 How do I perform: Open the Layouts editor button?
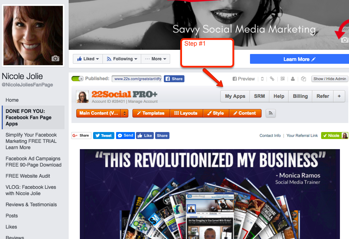187,113
